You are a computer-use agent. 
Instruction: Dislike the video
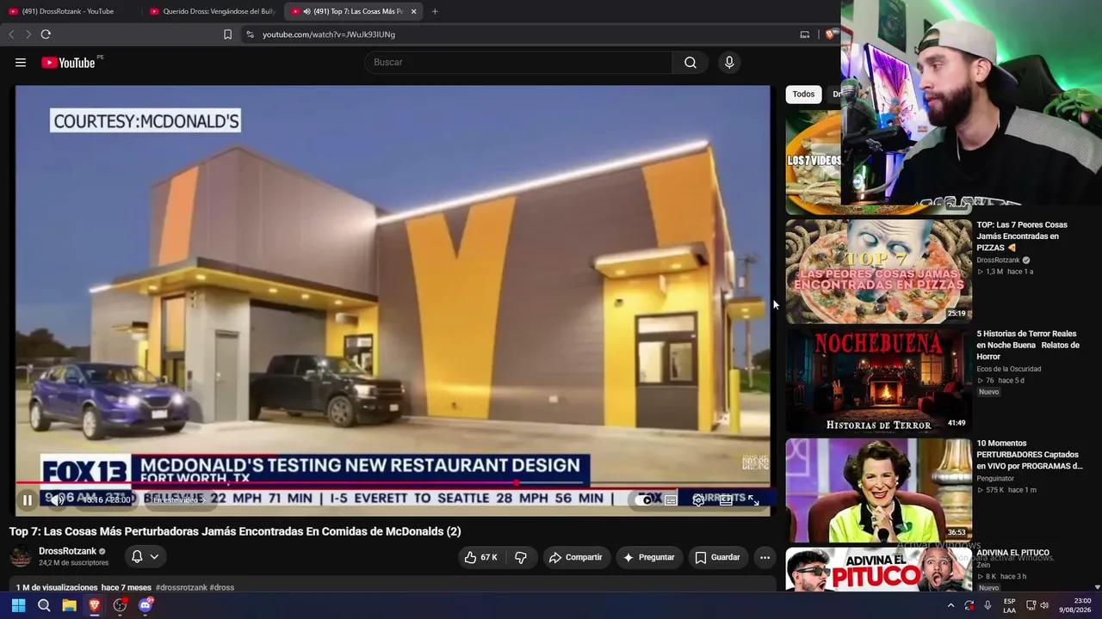[x=521, y=557]
